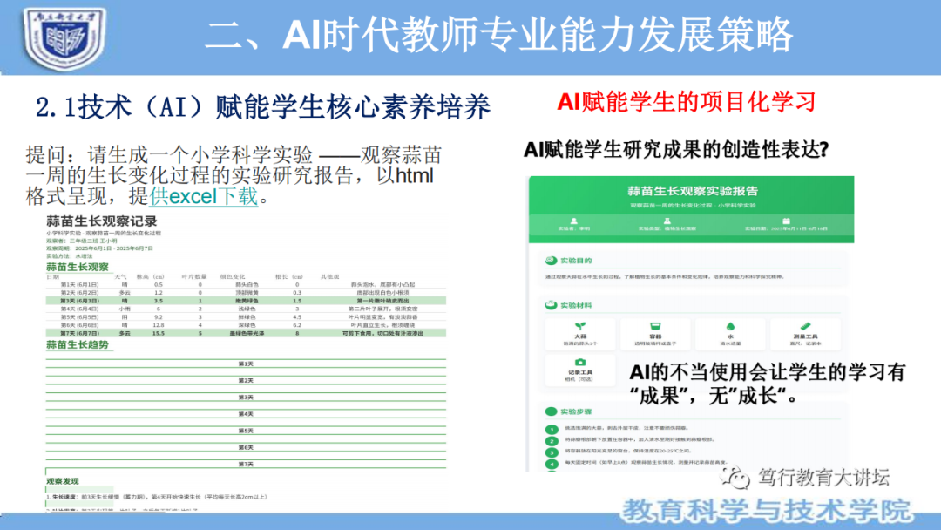Click the green icon beside 实验步骤 heading
Image resolution: width=941 pixels, height=530 pixels.
coord(551,411)
